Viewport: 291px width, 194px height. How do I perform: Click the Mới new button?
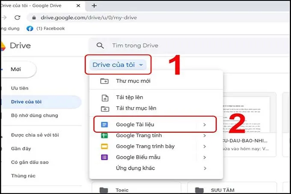pyautogui.click(x=18, y=69)
